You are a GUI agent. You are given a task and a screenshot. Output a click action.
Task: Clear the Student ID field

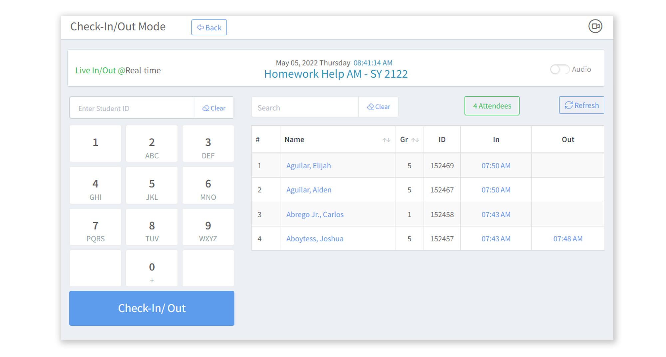point(214,108)
